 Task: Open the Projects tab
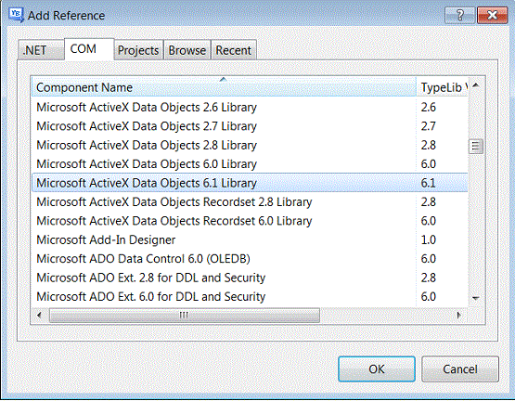click(x=138, y=50)
